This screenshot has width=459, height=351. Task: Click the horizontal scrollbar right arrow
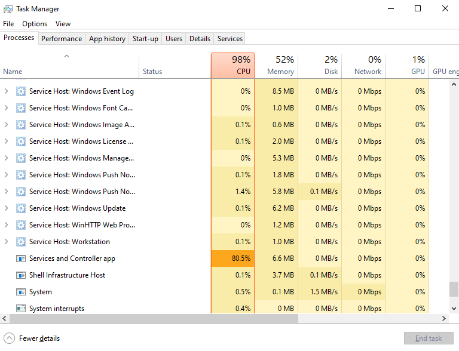coord(444,318)
